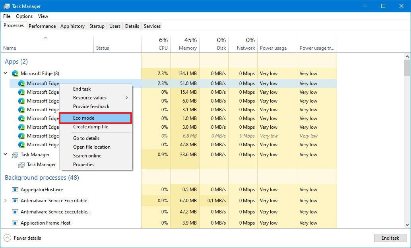Click the Microsoft Edge icon in the highlighted row
The height and width of the screenshot is (248, 411).
[21, 83]
